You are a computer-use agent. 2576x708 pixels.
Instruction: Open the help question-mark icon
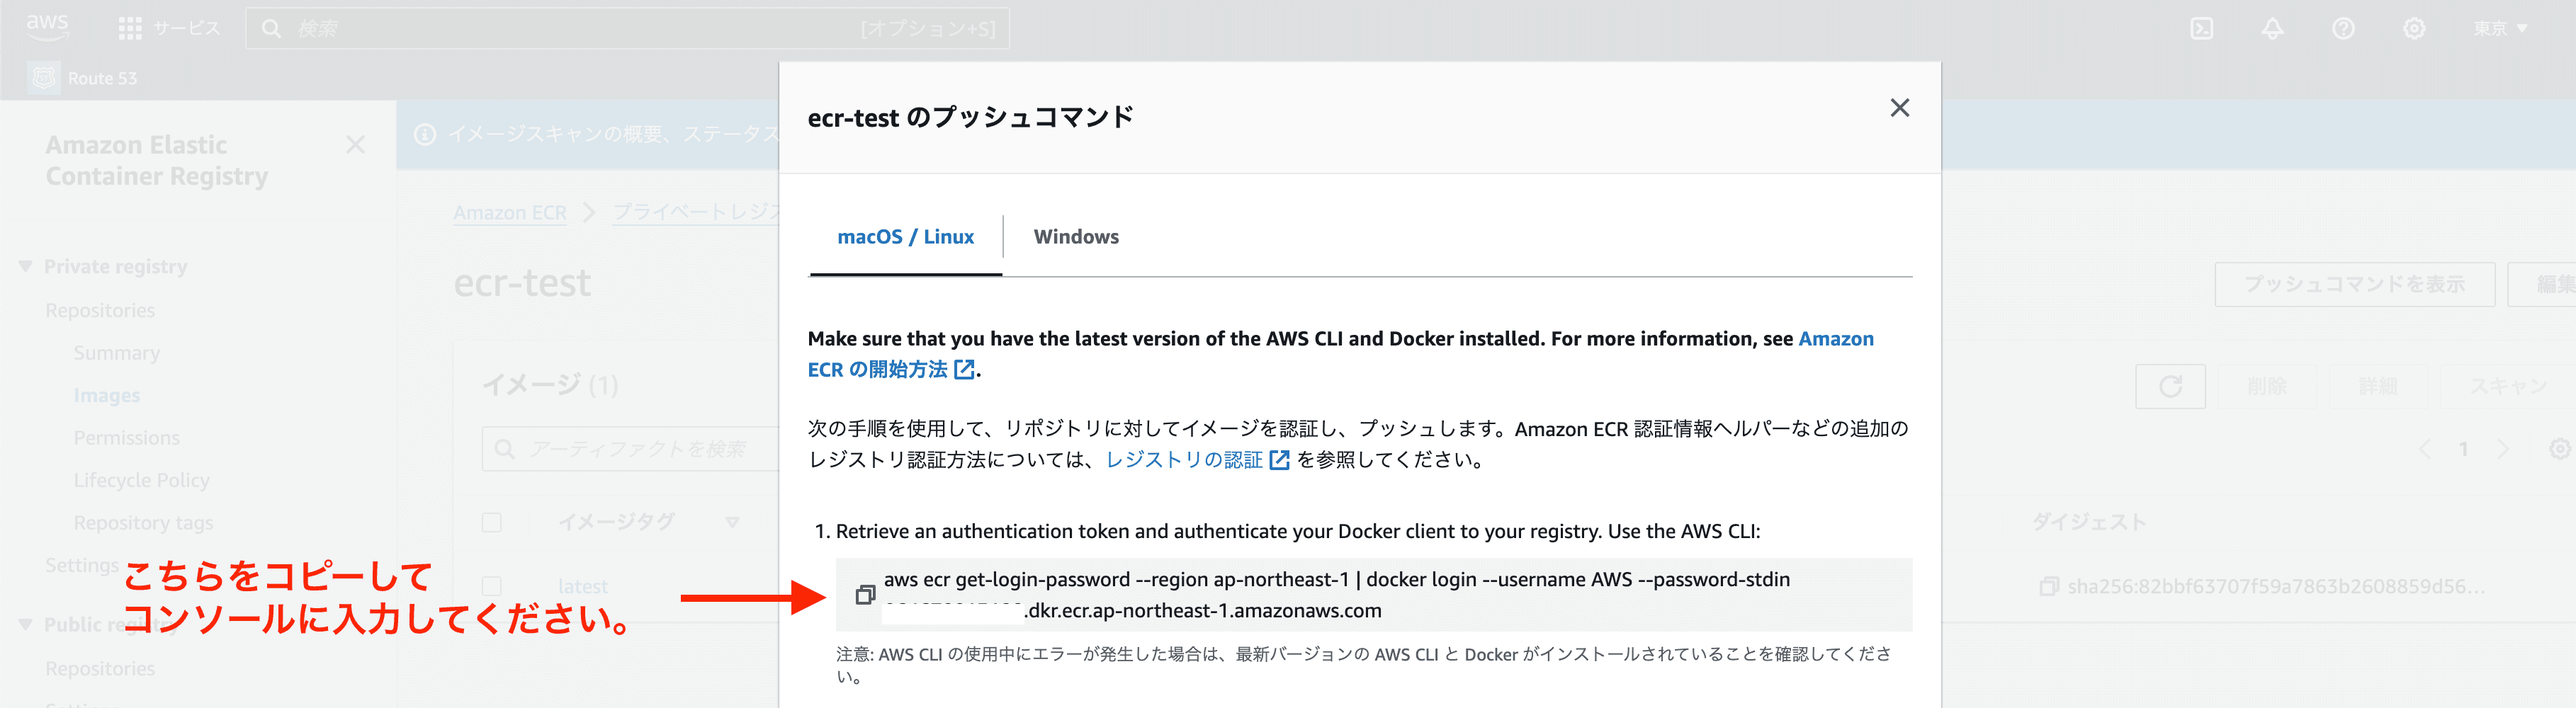pyautogui.click(x=2343, y=28)
